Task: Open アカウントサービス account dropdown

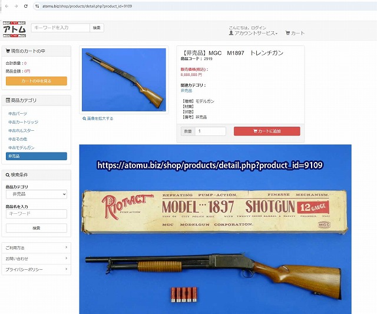Action: coord(253,33)
